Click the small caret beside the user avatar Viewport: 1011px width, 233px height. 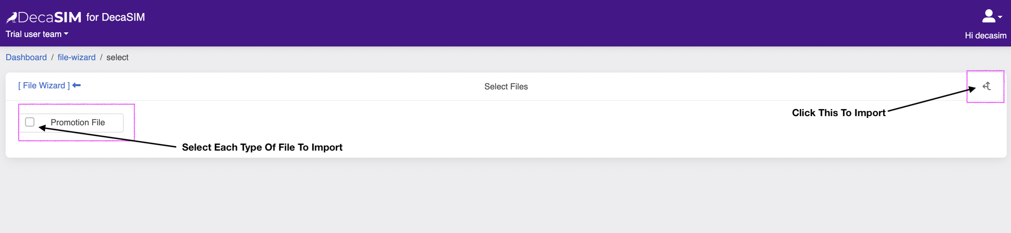(x=1000, y=17)
